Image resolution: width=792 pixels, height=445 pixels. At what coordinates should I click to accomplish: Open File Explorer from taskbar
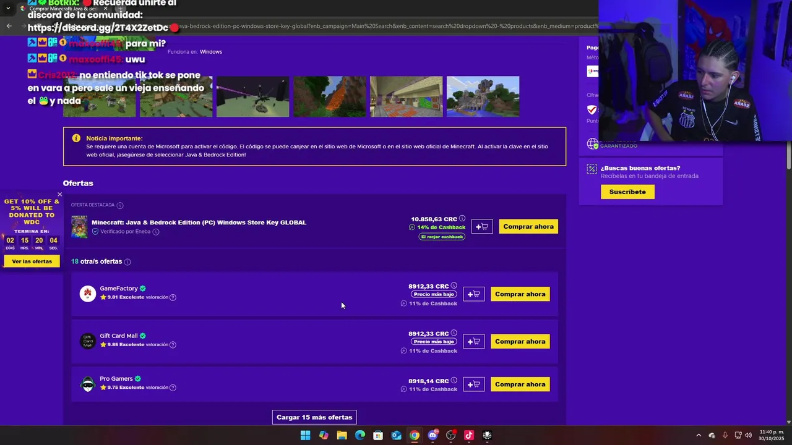[342, 435]
